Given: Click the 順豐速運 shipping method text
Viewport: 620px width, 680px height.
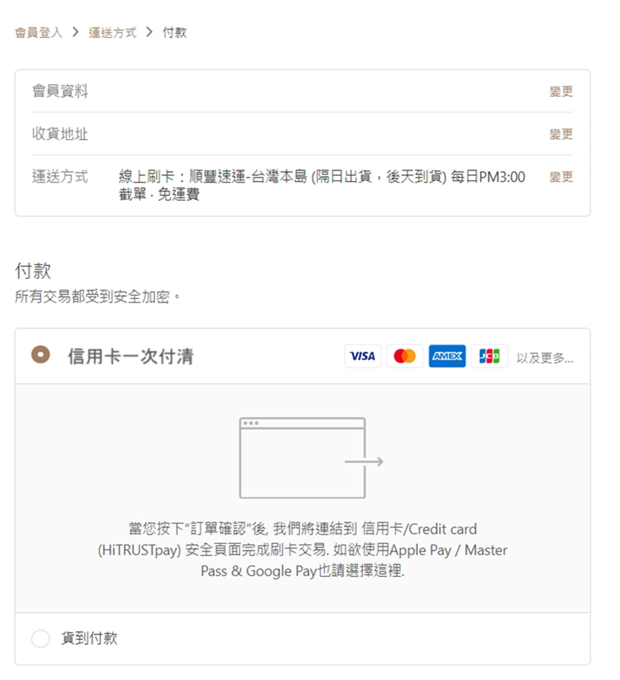Looking at the screenshot, I should [x=322, y=185].
